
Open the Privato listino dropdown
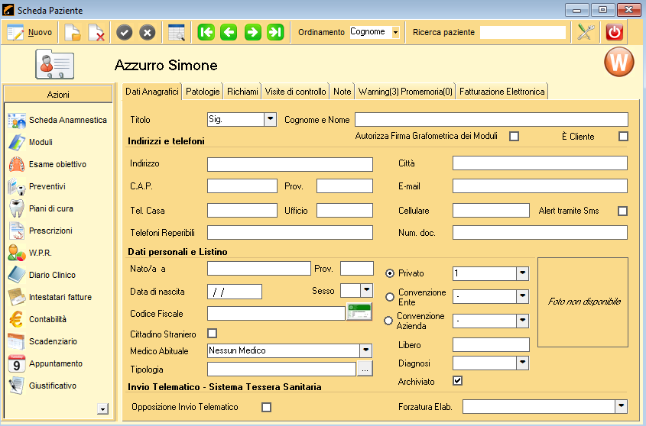point(523,273)
